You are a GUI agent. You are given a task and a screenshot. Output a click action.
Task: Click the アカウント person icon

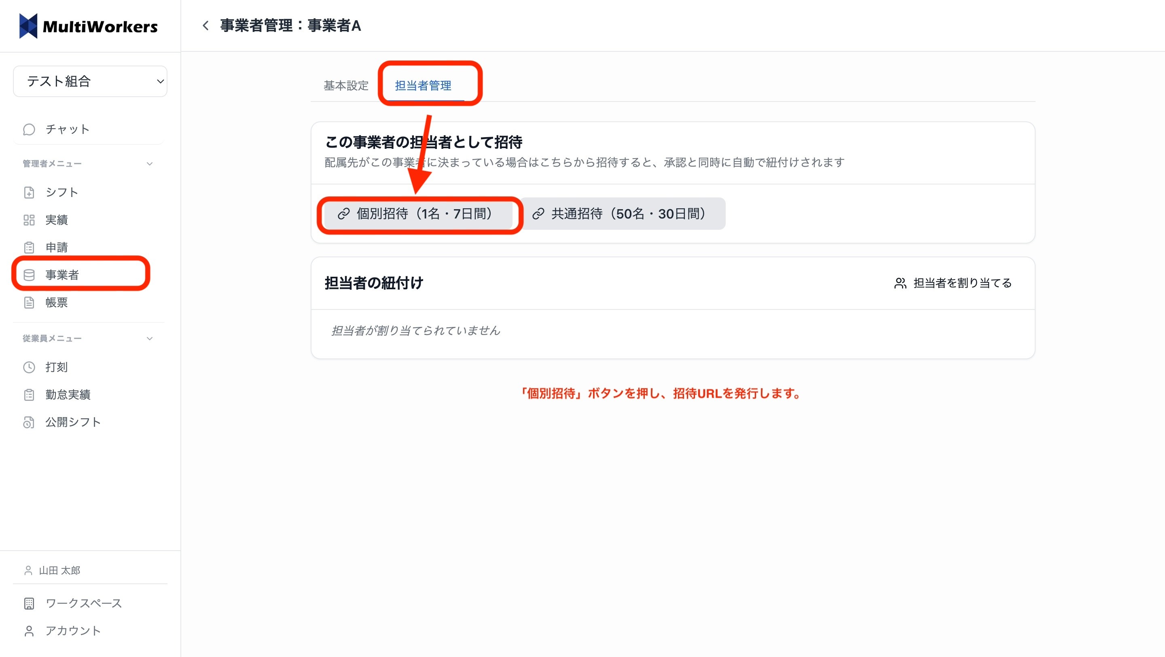click(29, 631)
